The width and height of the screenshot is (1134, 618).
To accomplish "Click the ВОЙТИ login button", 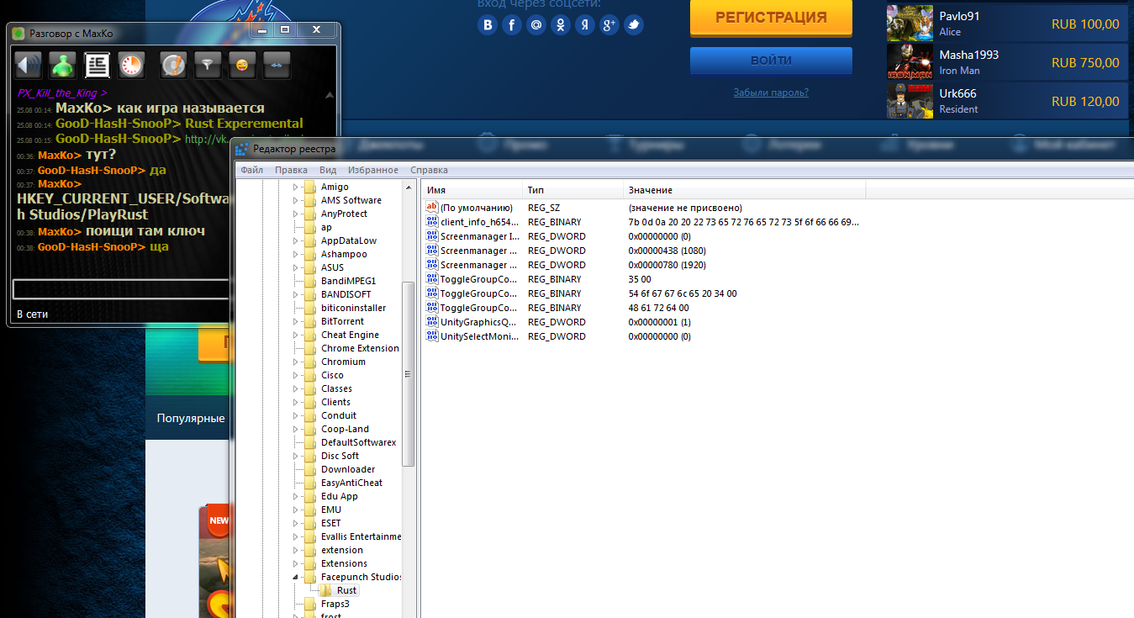I will point(771,61).
